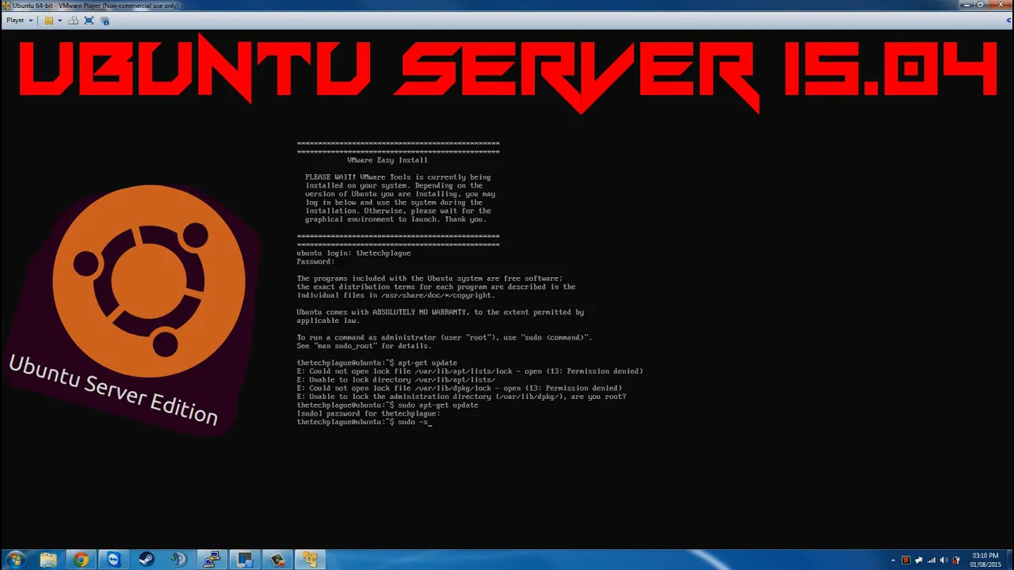Viewport: 1014px width, 570px height.
Task: Click 'To run a command as administrator' line
Action: click(444, 337)
